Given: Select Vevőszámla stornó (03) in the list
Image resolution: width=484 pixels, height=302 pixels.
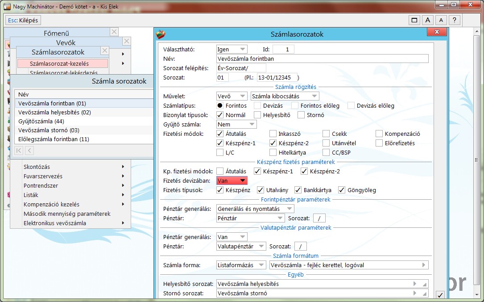Looking at the screenshot, I should coord(49,130).
